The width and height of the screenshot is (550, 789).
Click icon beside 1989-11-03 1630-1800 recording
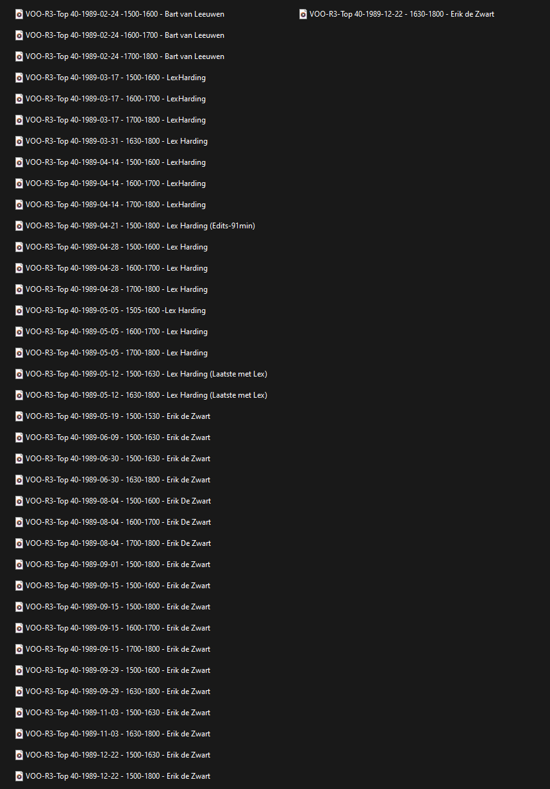[19, 734]
